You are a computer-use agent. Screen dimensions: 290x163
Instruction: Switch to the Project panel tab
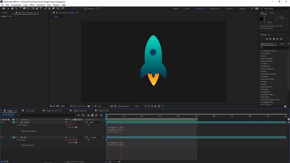pyautogui.click(x=5, y=13)
